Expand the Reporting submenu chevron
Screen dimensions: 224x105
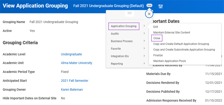[x=144, y=64]
